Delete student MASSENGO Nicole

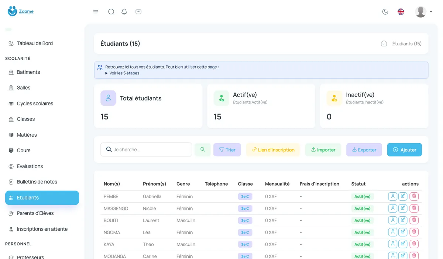(414, 209)
